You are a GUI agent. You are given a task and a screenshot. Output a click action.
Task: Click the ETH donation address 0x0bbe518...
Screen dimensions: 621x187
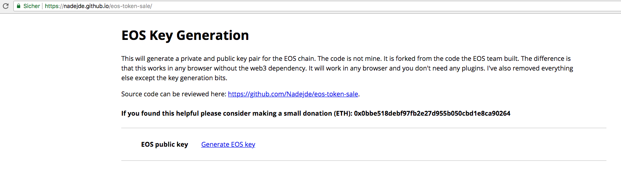[x=432, y=114]
